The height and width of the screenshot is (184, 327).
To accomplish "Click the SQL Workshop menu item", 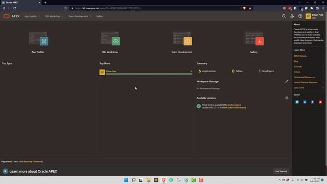I will point(52,16).
